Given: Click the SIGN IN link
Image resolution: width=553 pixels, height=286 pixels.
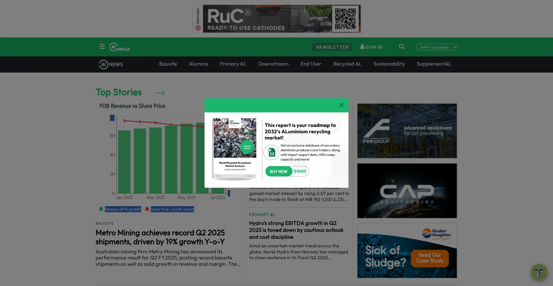Looking at the screenshot, I should [x=371, y=47].
